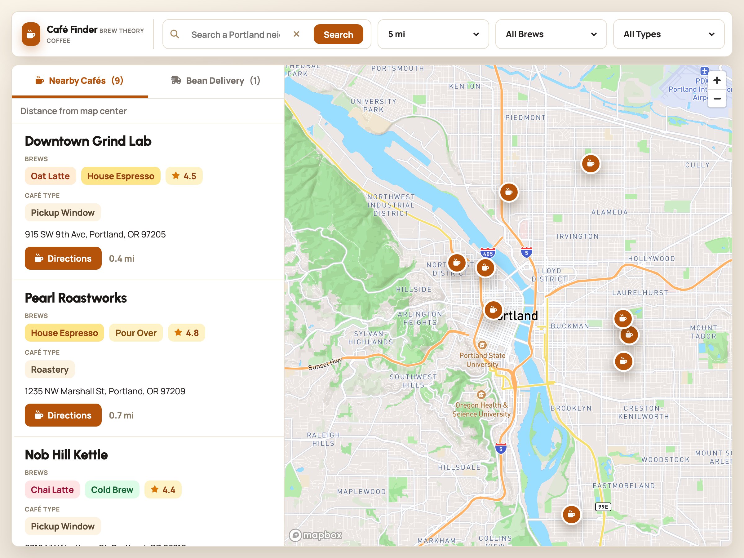Open the Nob Hill Kettle listing title
Viewport: 744px width, 558px height.
[66, 455]
